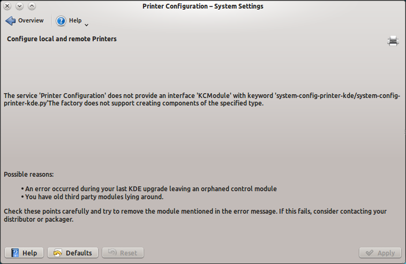406x264 pixels.
Task: Click the printer icon beside the heading
Action: click(393, 41)
